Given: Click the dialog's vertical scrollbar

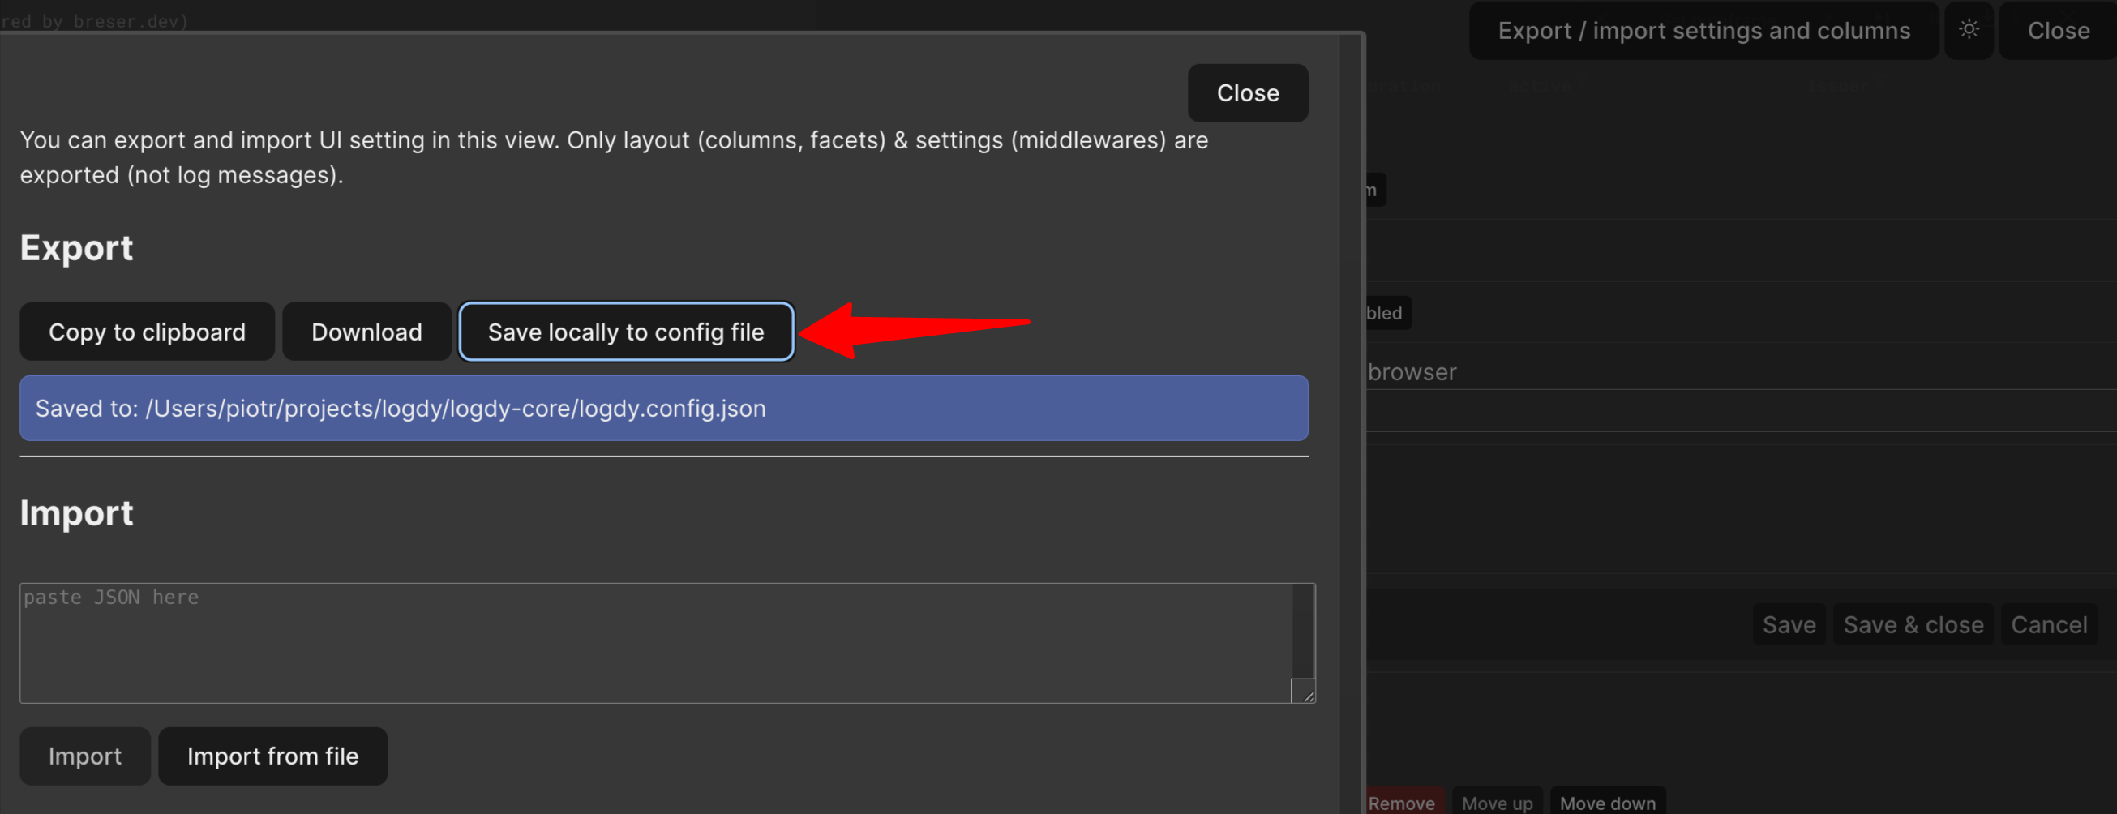Looking at the screenshot, I should point(1349,411).
